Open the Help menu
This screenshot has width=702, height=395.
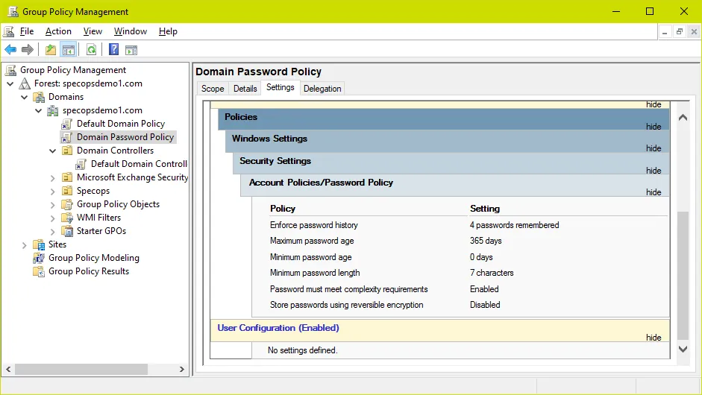168,31
